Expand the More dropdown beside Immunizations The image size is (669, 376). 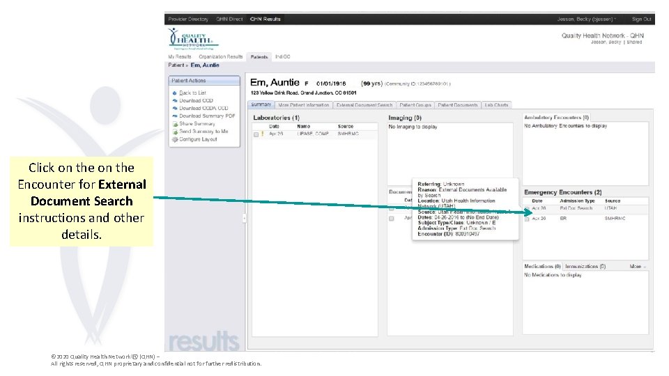tap(638, 267)
